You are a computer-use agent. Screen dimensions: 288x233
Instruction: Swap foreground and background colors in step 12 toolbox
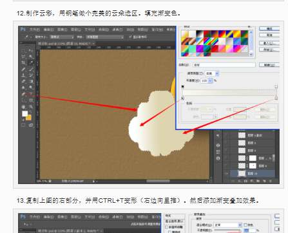tap(31, 112)
